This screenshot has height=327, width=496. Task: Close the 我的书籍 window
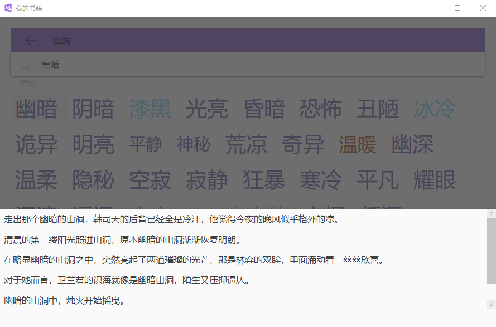click(x=483, y=8)
